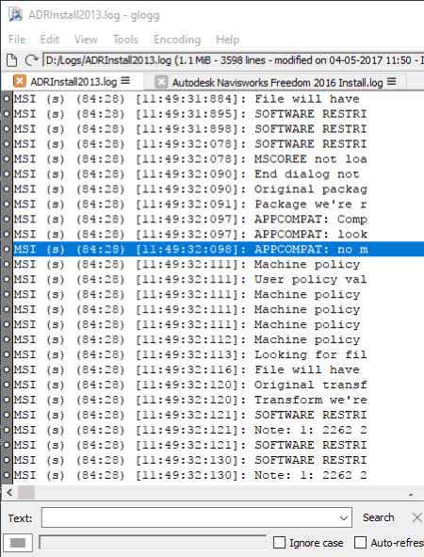Select the highlighted APPCOMPAT: no m line
424x557 pixels.
(219, 250)
